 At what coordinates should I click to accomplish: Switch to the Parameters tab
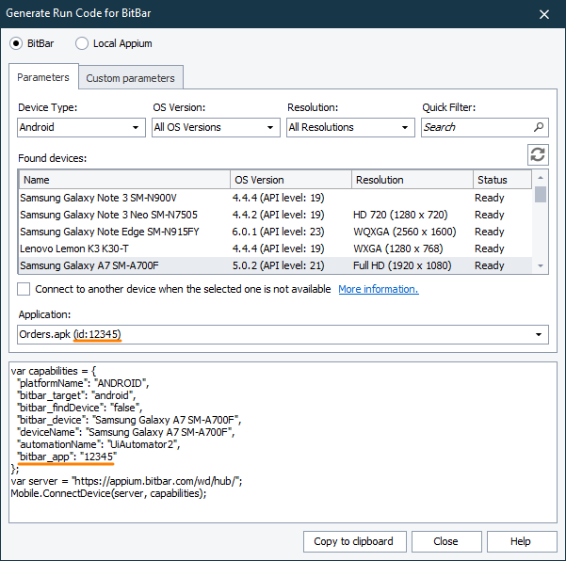pyautogui.click(x=43, y=77)
